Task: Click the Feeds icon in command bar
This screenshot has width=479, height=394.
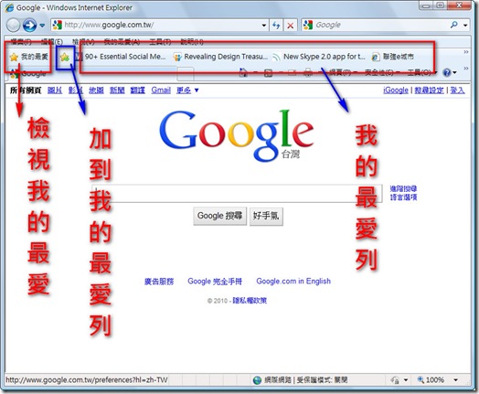Action: coord(268,73)
